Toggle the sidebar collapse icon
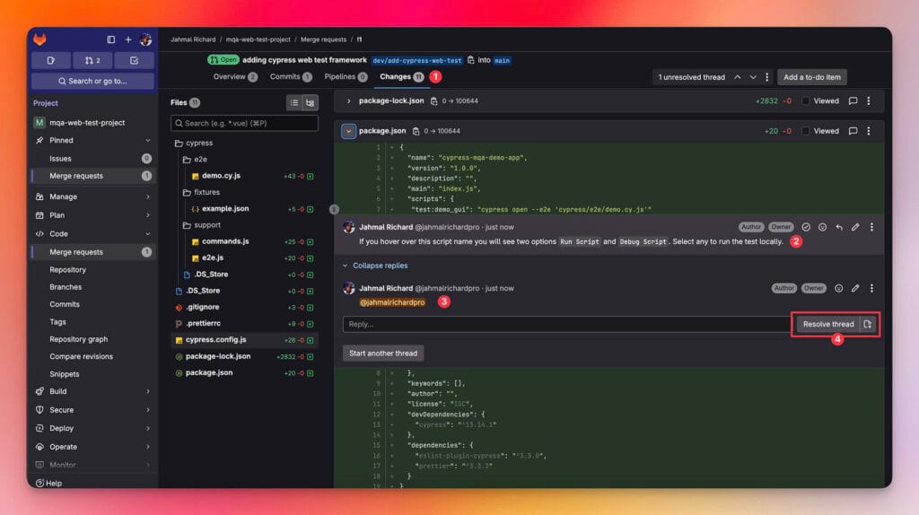Screen dimensions: 919x515 click(110, 39)
